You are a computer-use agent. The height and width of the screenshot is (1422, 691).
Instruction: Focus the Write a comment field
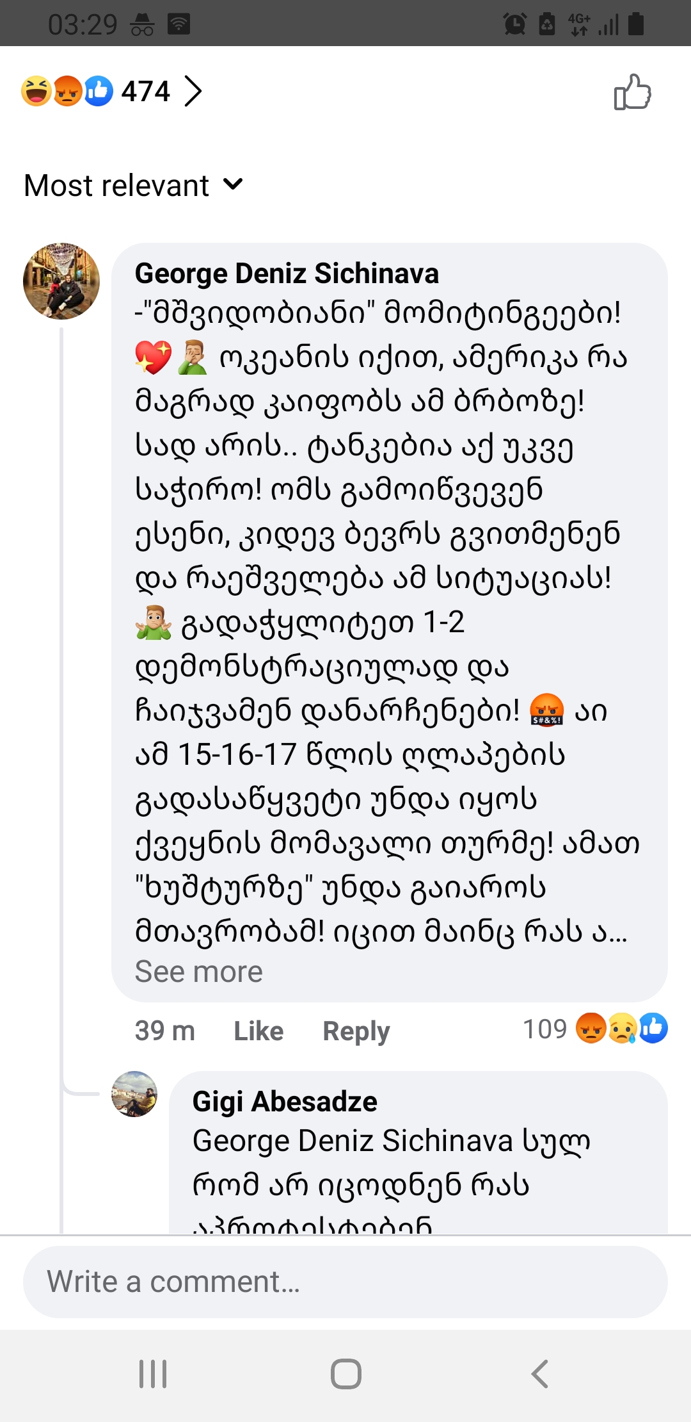pos(345,1282)
